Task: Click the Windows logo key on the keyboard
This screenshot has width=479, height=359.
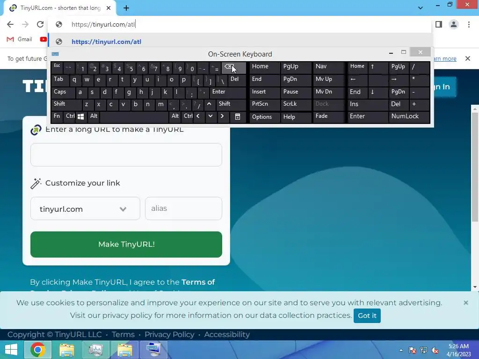Action: [x=81, y=116]
